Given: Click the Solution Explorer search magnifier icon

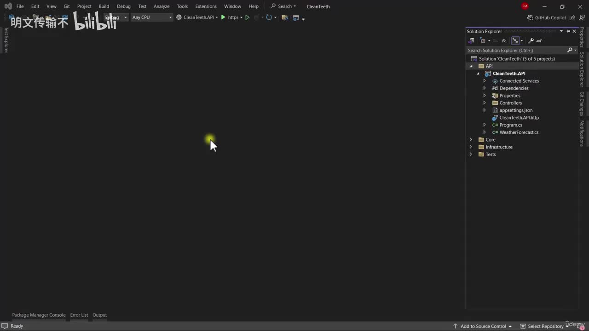Looking at the screenshot, I should [570, 50].
